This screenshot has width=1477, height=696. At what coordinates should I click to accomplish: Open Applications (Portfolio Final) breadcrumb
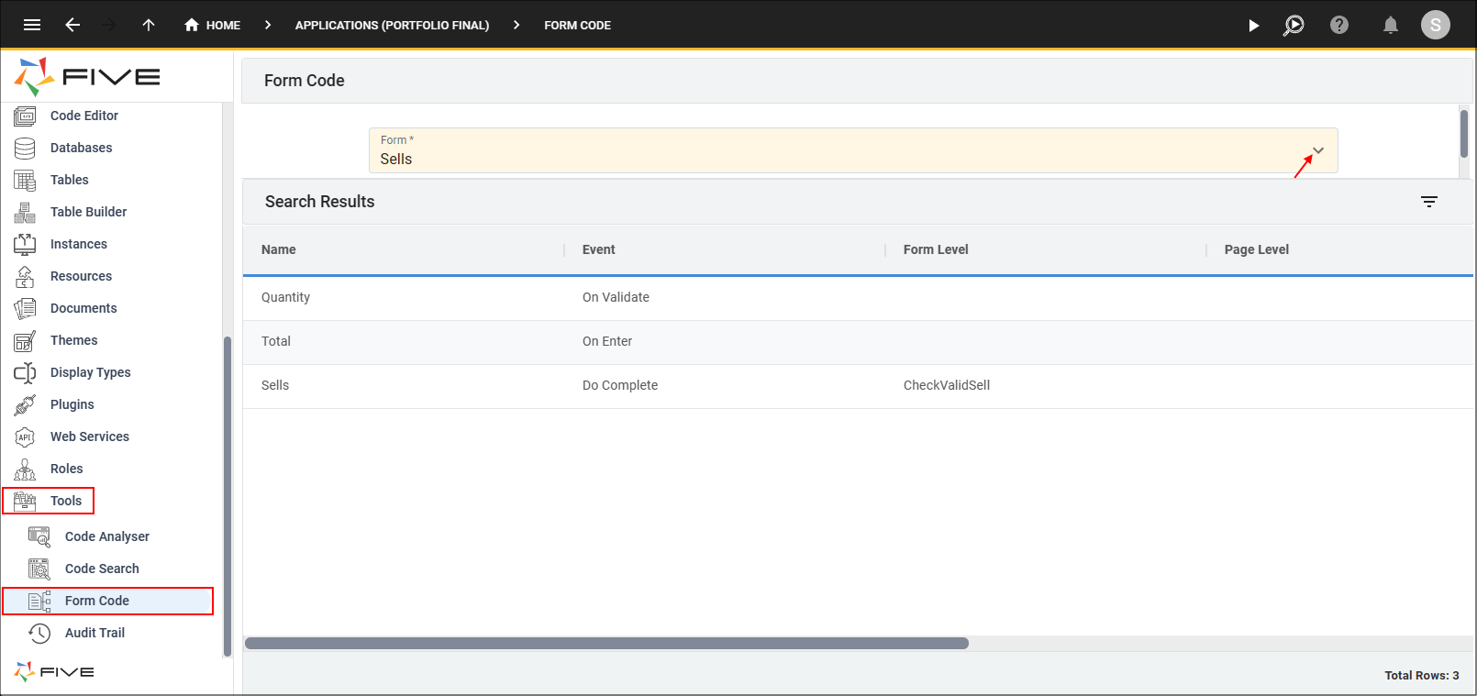click(x=392, y=25)
